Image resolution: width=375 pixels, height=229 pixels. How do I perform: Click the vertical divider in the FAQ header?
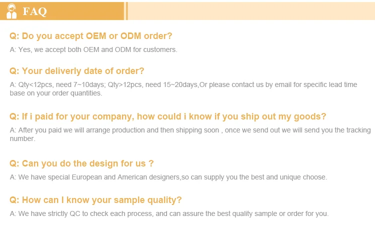coord(126,11)
